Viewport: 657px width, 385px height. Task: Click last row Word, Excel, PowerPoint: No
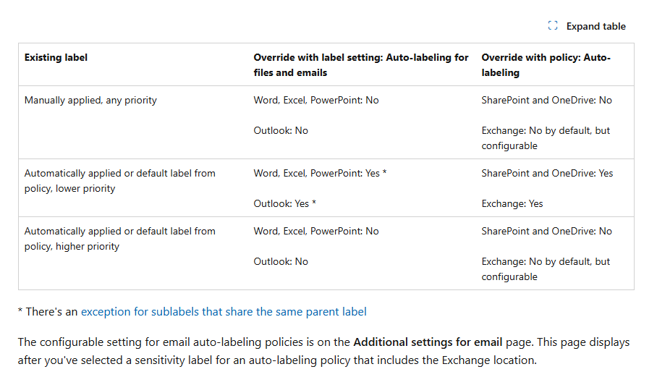[316, 232]
